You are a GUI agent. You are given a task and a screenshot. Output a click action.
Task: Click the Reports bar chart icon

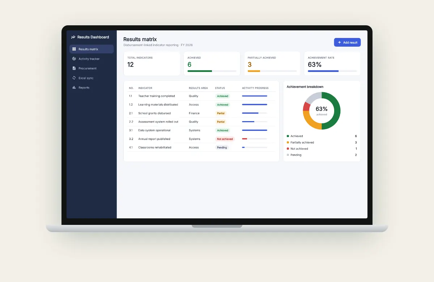74,87
